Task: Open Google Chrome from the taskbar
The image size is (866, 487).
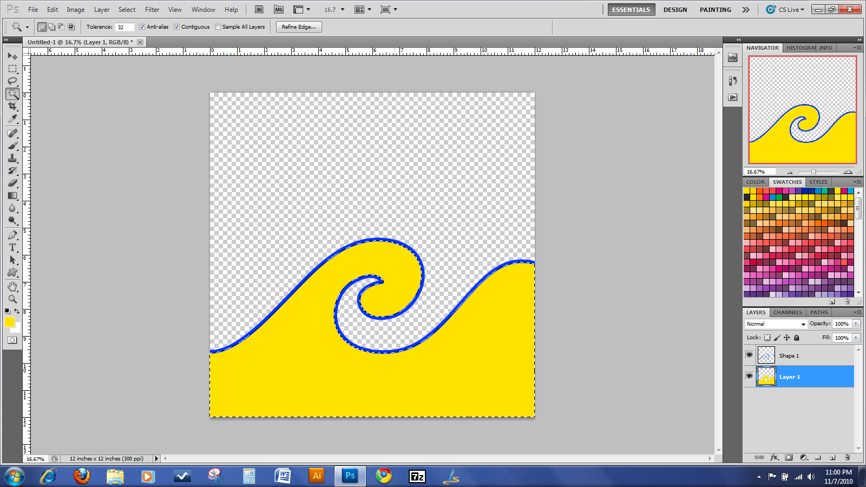Action: pyautogui.click(x=384, y=476)
